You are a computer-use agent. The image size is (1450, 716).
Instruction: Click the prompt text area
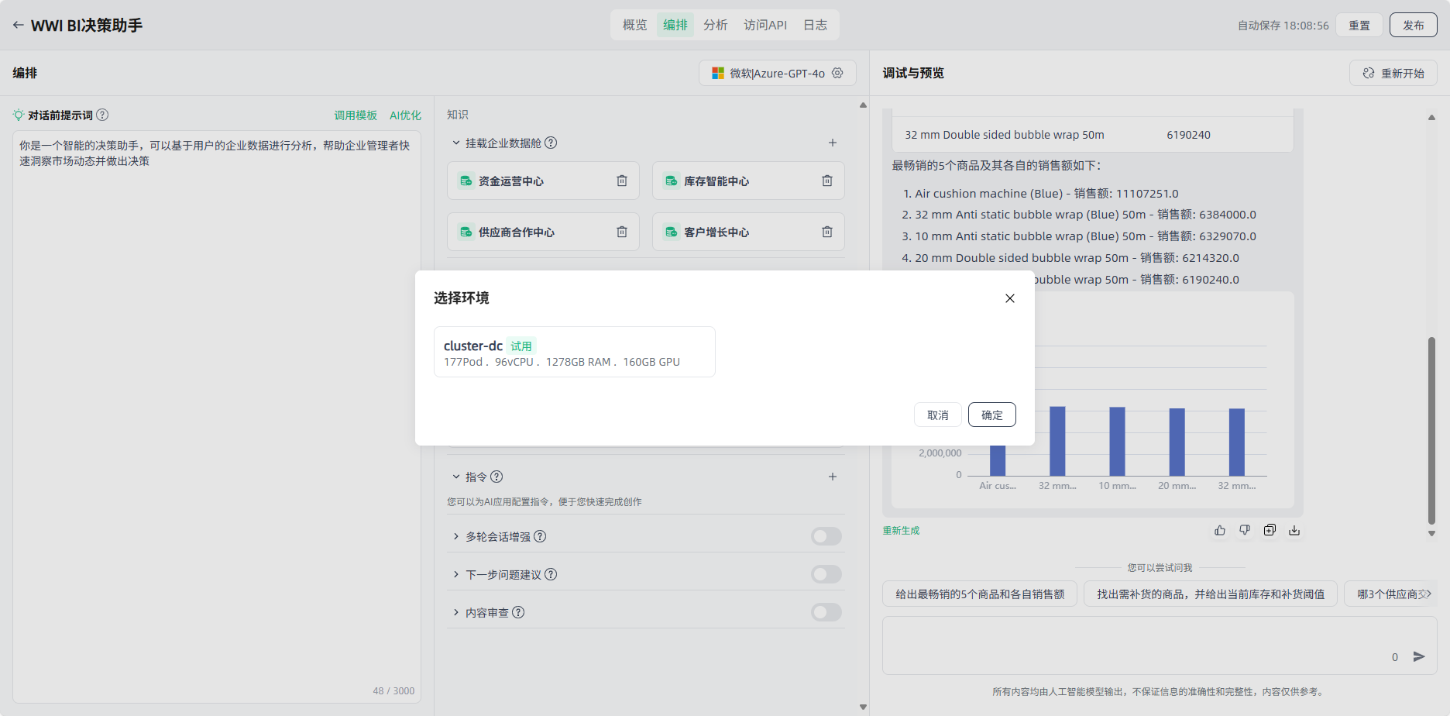click(x=217, y=417)
